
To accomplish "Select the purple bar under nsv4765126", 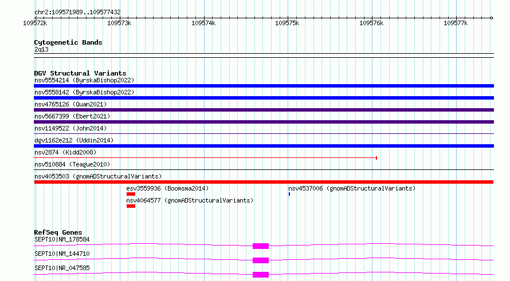I will 264,110.
